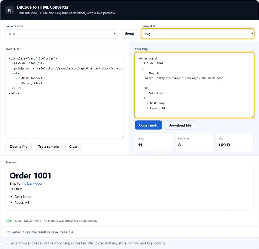Click the resize handle of the HTML textarea
Viewport: 259px width, 249px height.
pyautogui.click(x=123, y=137)
